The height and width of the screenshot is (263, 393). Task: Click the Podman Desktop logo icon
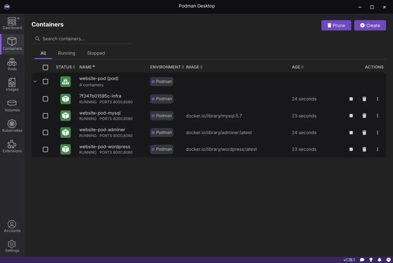tap(7, 7)
